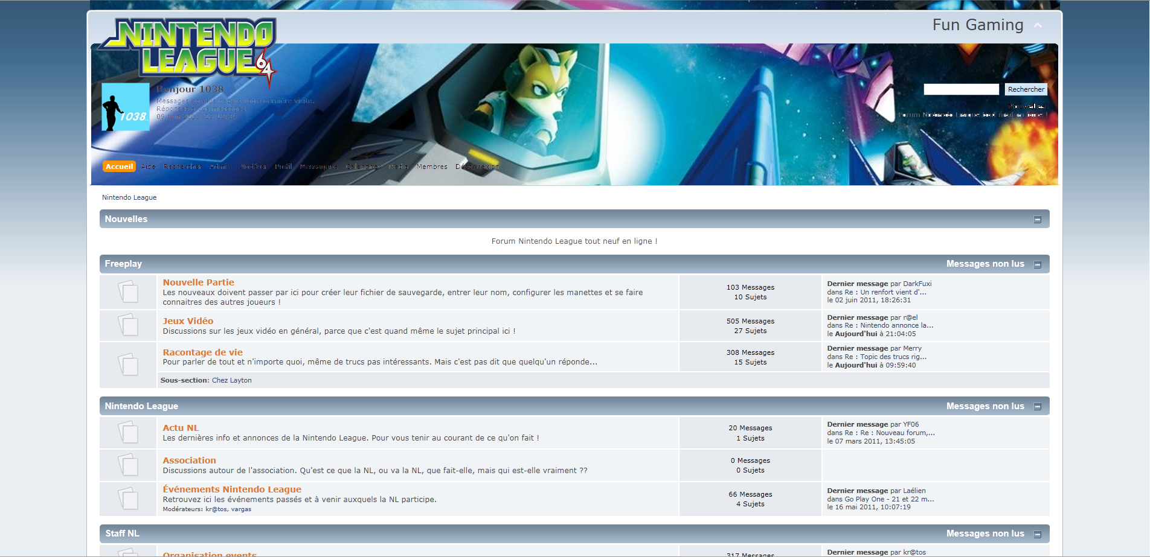Open the Calendrier menu item
This screenshot has height=557, width=1150.
[363, 167]
